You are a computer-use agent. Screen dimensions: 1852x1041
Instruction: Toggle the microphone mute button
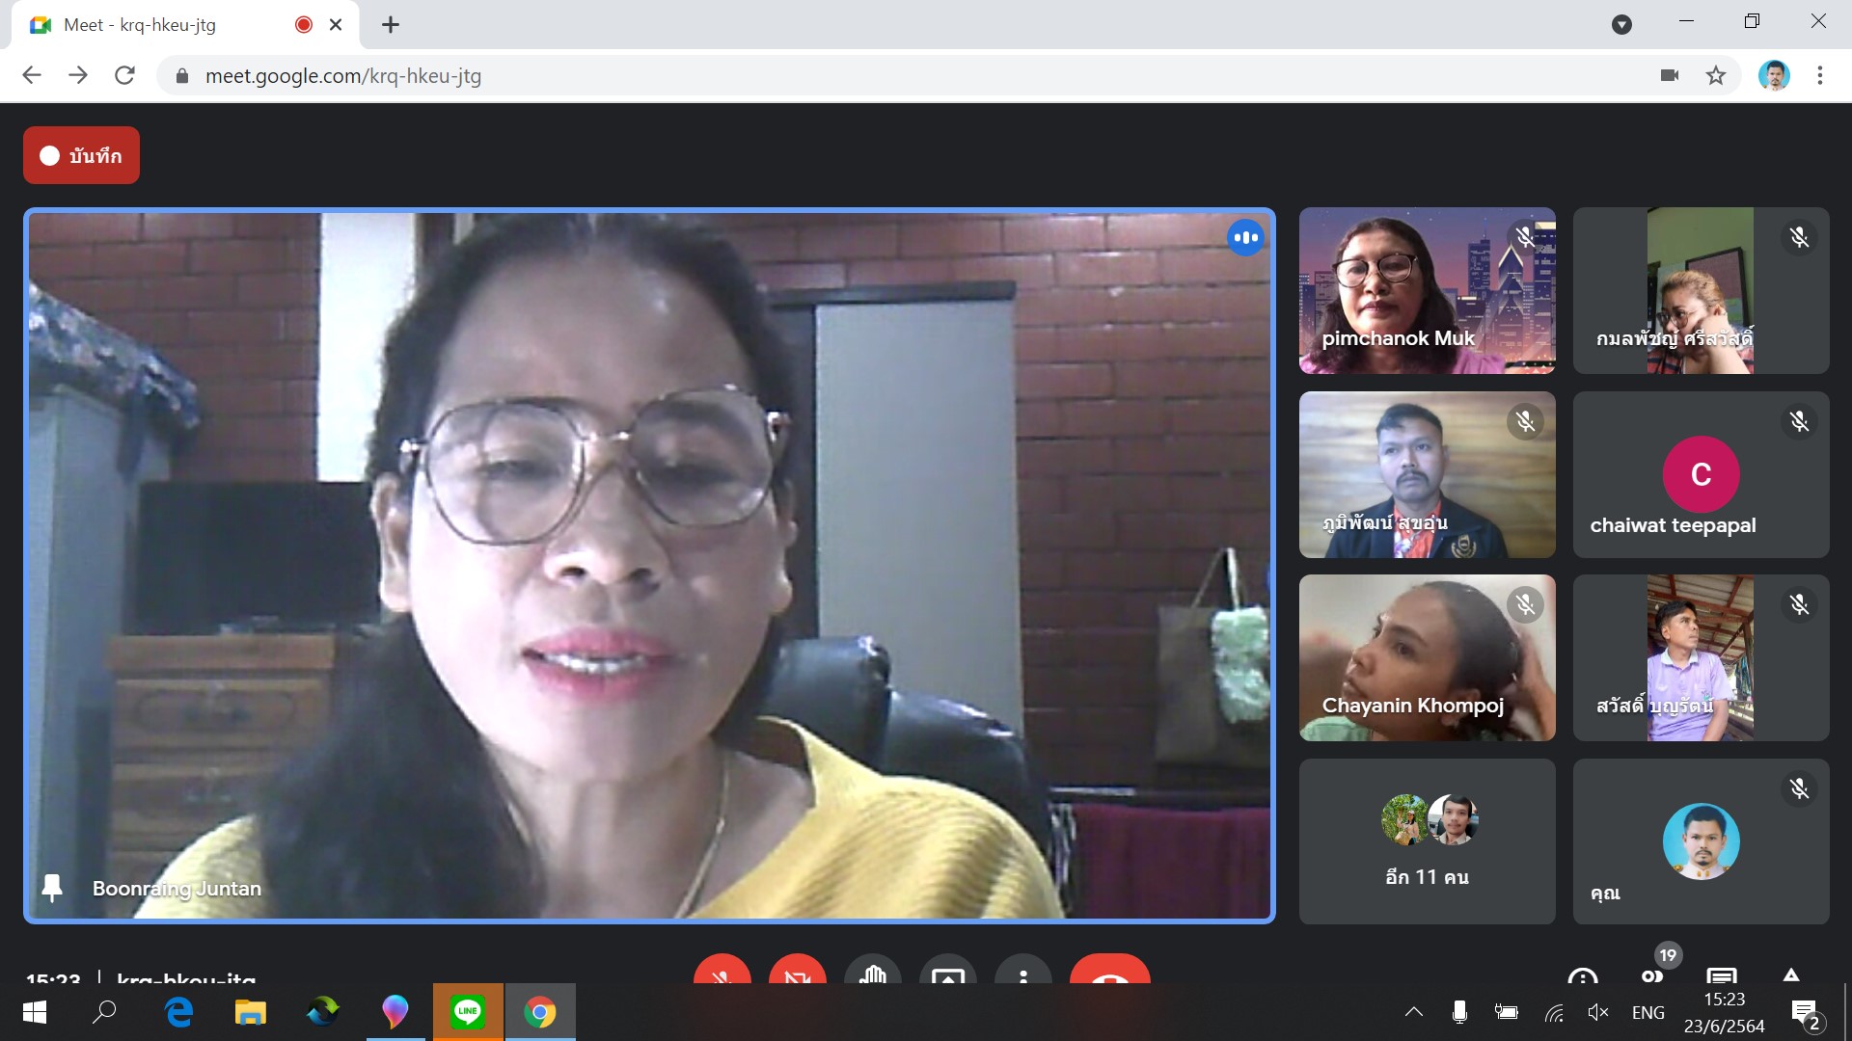pyautogui.click(x=722, y=972)
